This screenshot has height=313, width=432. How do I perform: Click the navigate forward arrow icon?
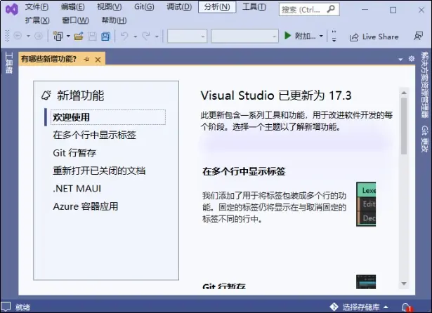click(x=39, y=36)
